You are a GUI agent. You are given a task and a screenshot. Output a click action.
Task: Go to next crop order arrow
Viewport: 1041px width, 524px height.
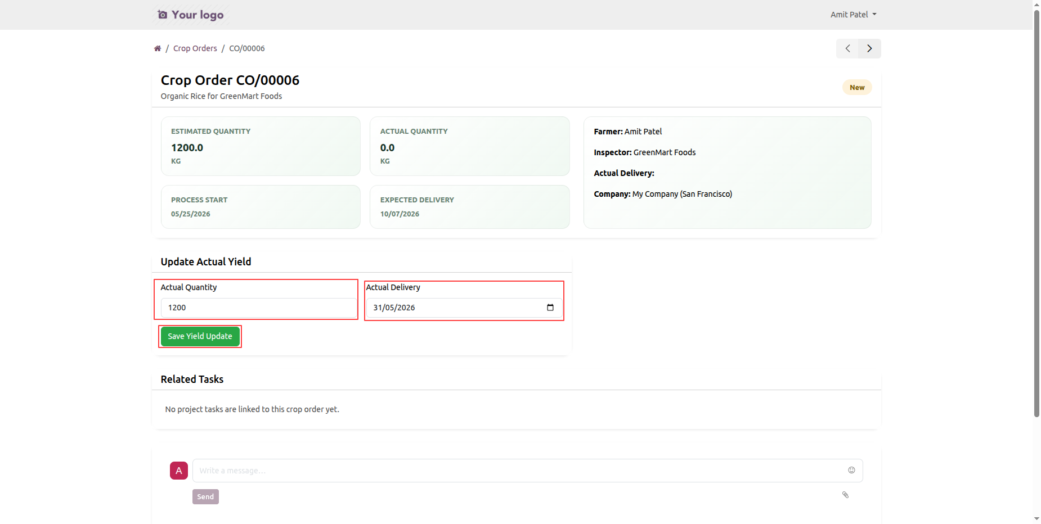point(870,48)
